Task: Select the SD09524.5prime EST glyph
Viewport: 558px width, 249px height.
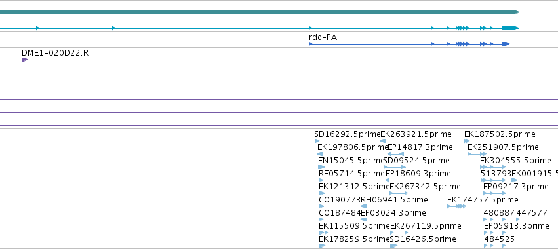Action: tap(395, 167)
